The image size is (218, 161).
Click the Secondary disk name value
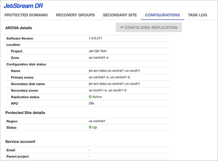(114, 84)
